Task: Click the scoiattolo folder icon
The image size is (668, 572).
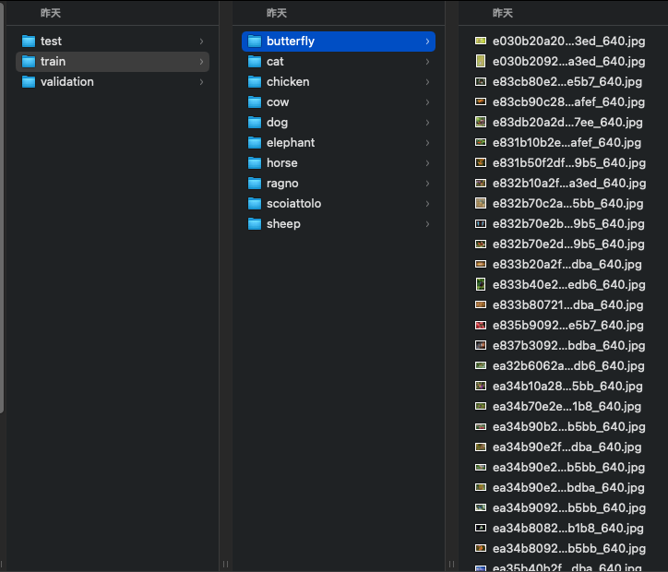Action: (255, 204)
